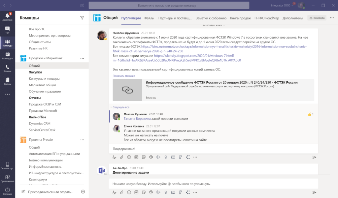Send the new conversation message
The image size is (338, 198).
tap(314, 192)
